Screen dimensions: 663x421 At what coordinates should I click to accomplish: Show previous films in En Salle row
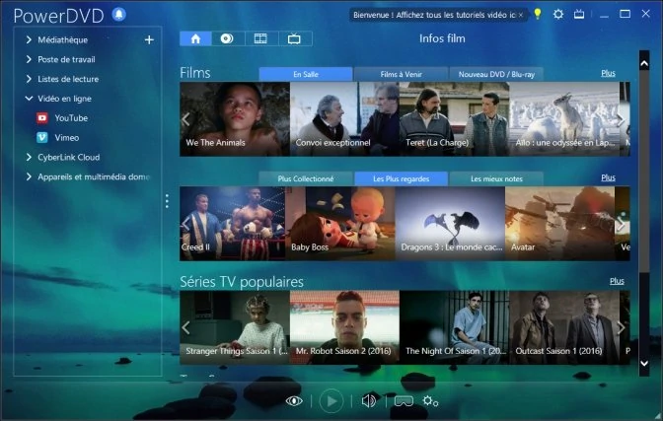185,119
